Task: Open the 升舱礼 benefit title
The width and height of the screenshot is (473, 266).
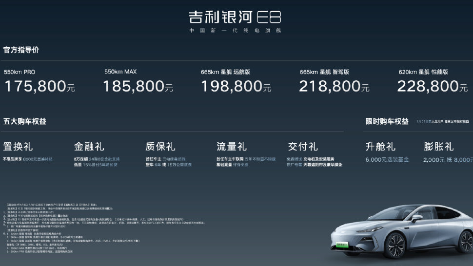Action: [380, 147]
